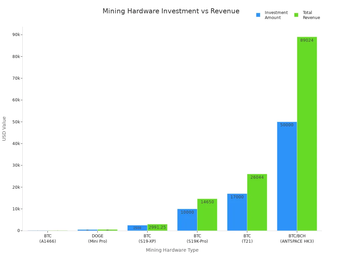Viewport: 342px width, 256px height.
Task: Click the 90k tick label on the y-axis
Action: [16, 34]
